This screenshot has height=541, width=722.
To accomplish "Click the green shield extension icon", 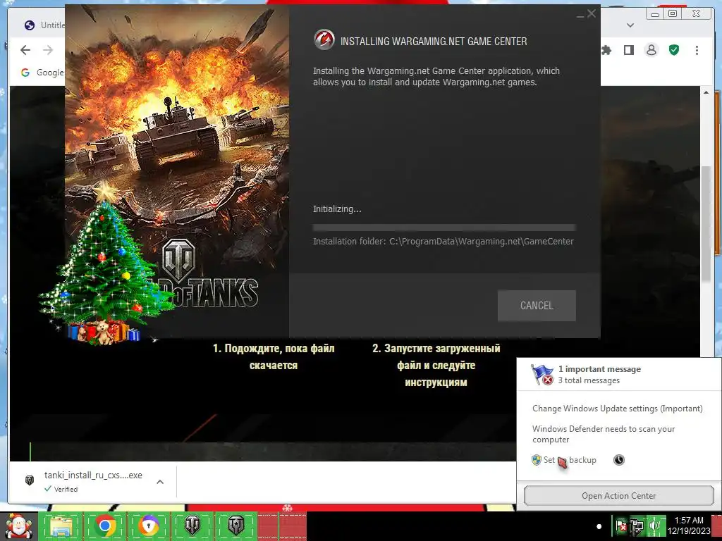I will point(674,50).
